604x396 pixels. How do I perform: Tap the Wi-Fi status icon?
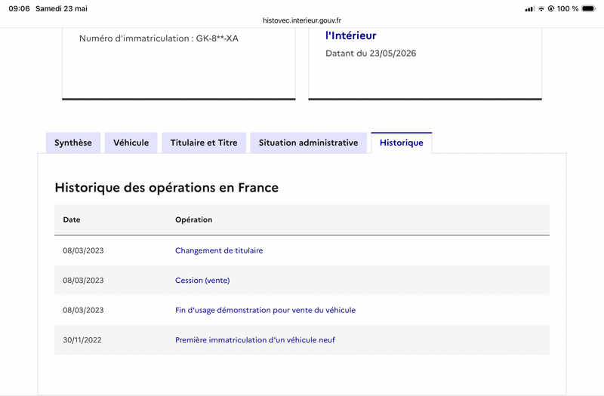click(x=541, y=8)
